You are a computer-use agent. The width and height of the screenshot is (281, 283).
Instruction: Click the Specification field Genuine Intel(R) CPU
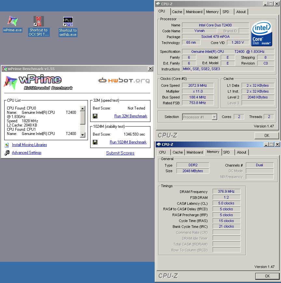pos(228,52)
